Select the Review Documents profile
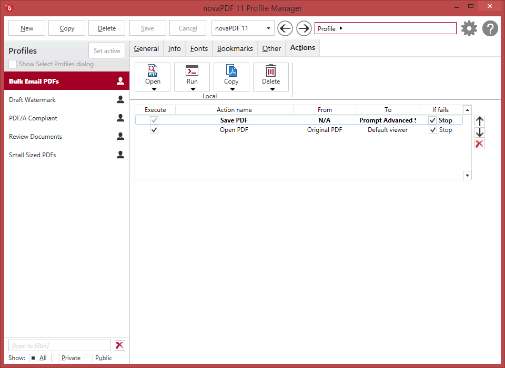 [x=67, y=136]
